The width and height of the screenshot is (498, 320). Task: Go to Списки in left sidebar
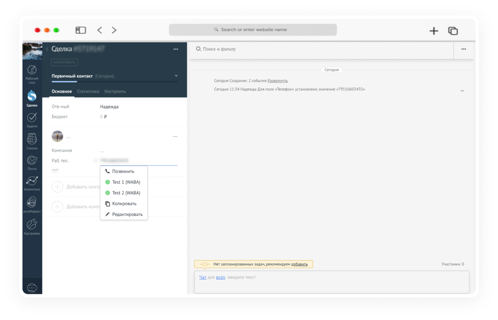click(x=32, y=142)
